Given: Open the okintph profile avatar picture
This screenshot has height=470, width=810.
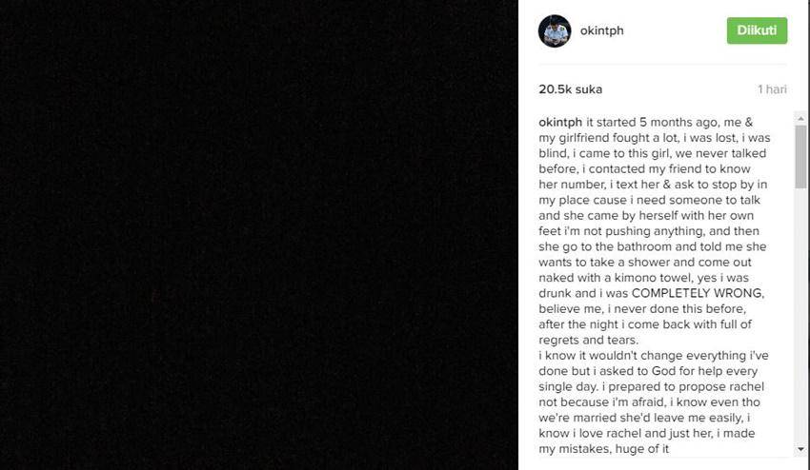Looking at the screenshot, I should (x=555, y=31).
